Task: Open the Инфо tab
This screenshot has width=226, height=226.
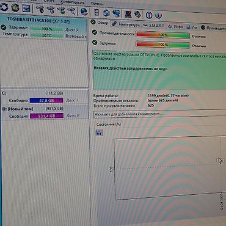Action: 175,26
